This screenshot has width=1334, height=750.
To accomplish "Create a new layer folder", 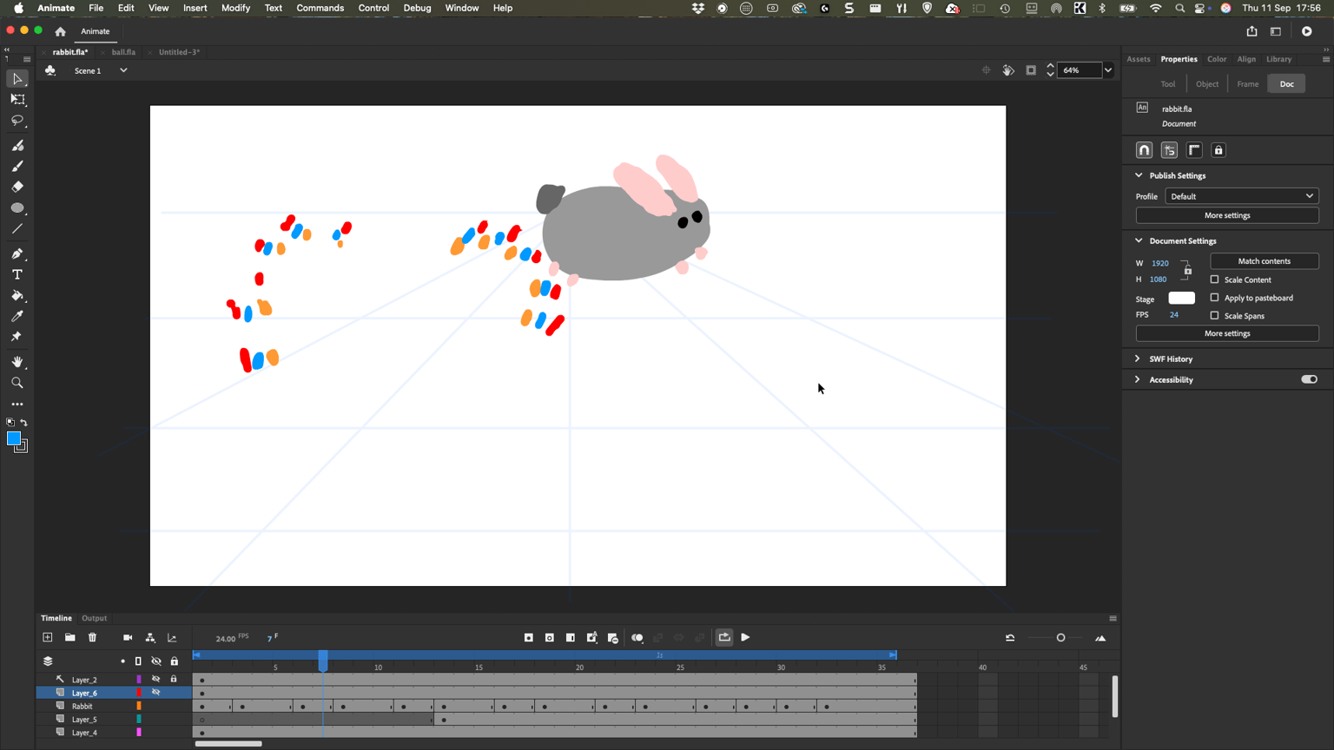I will point(69,637).
